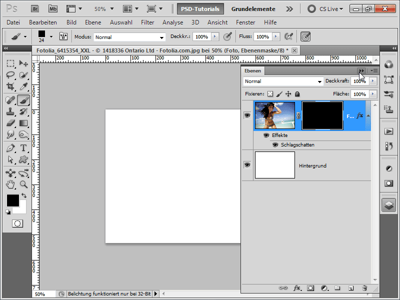The height and width of the screenshot is (300, 400).
Task: Open the Deckkraft slider arrow
Action: click(373, 81)
